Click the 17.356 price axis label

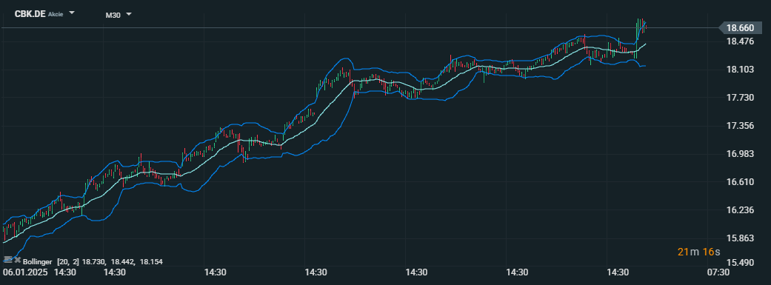click(x=740, y=126)
